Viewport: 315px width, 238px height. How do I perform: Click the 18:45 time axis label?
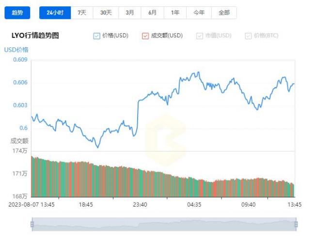coord(86,205)
